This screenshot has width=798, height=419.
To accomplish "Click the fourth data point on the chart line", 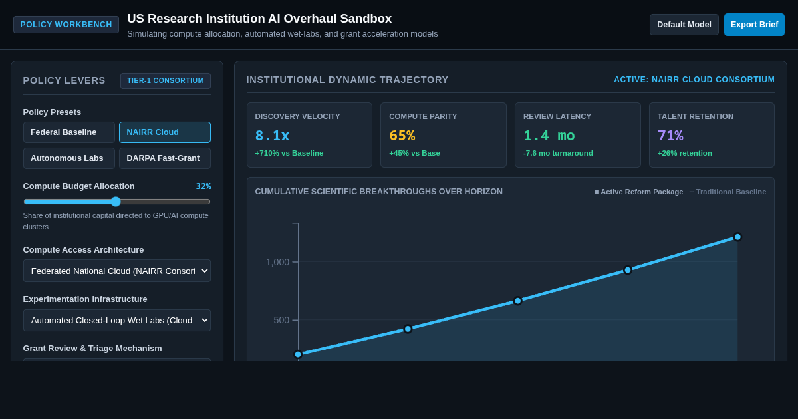I will pos(628,270).
